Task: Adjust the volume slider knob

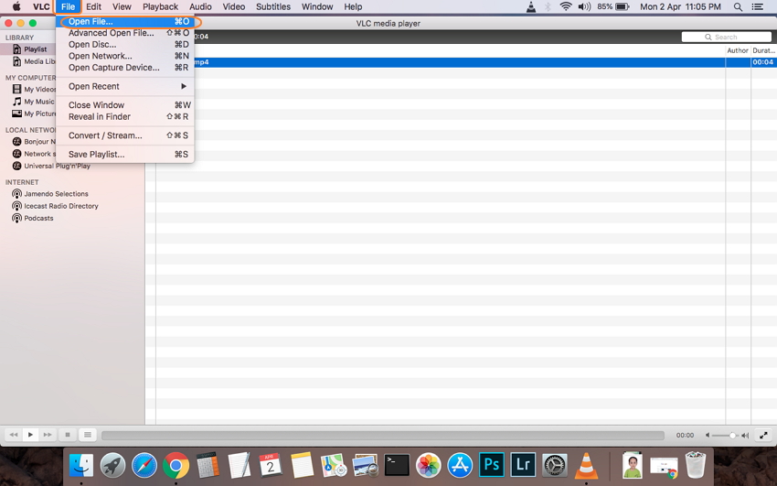Action: [x=732, y=436]
